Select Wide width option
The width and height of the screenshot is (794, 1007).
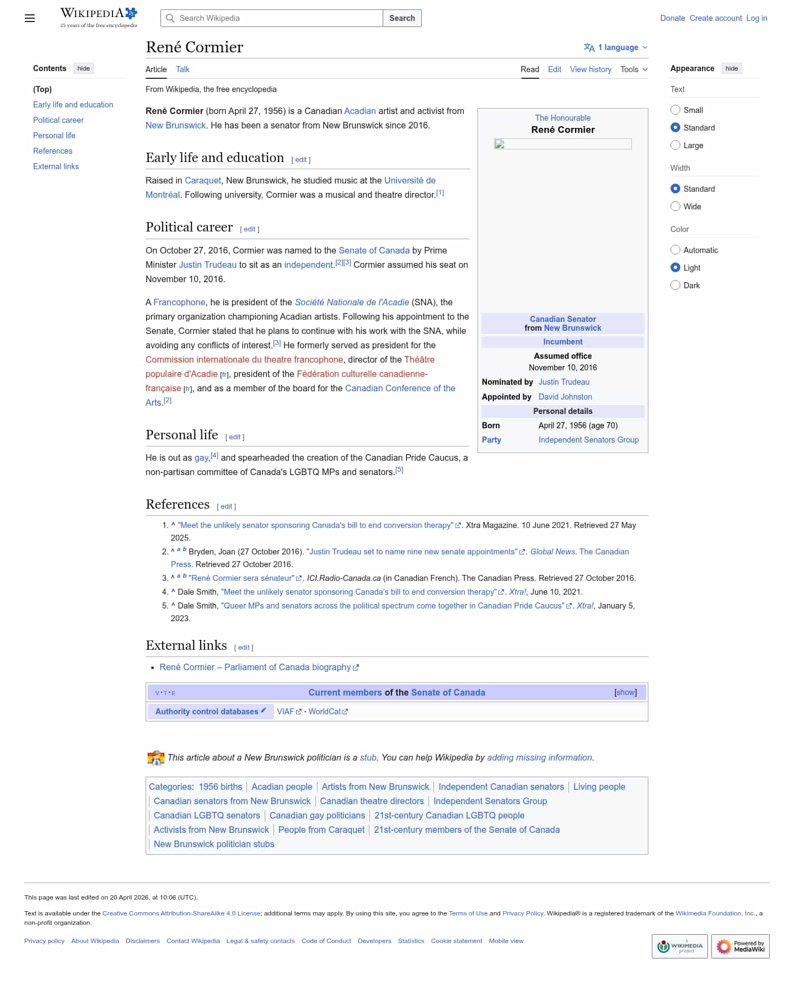point(675,206)
